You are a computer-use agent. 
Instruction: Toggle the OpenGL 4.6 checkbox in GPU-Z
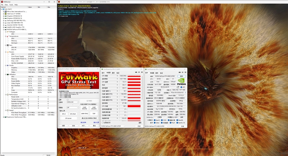tap(177, 123)
